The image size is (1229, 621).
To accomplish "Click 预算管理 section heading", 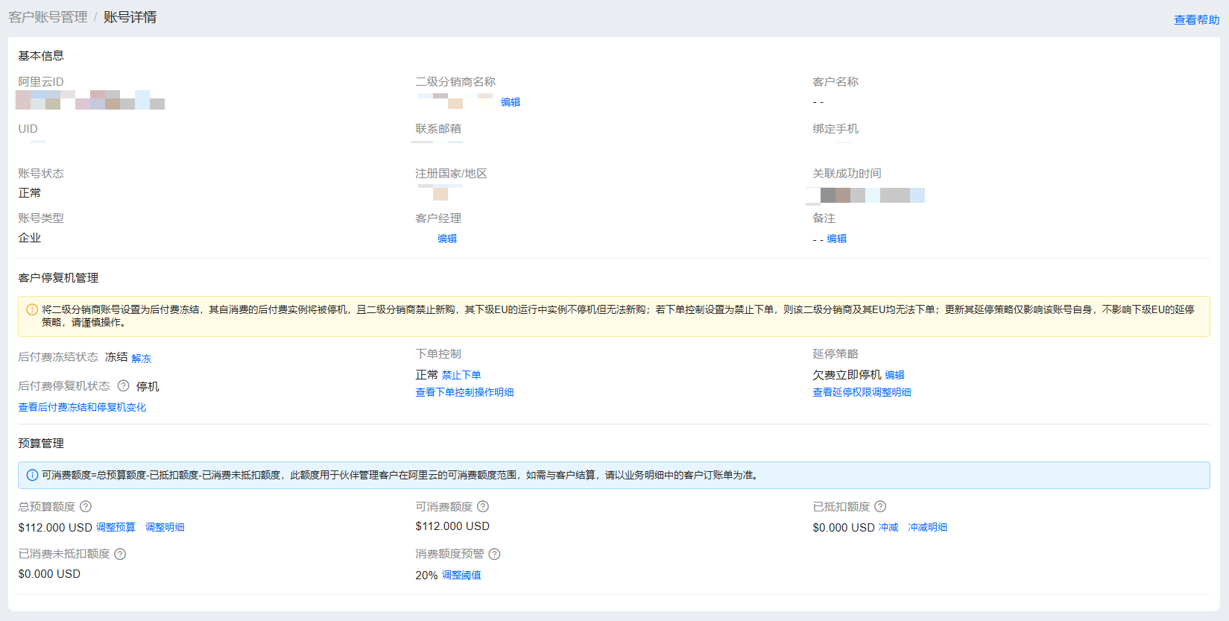I will [x=41, y=444].
